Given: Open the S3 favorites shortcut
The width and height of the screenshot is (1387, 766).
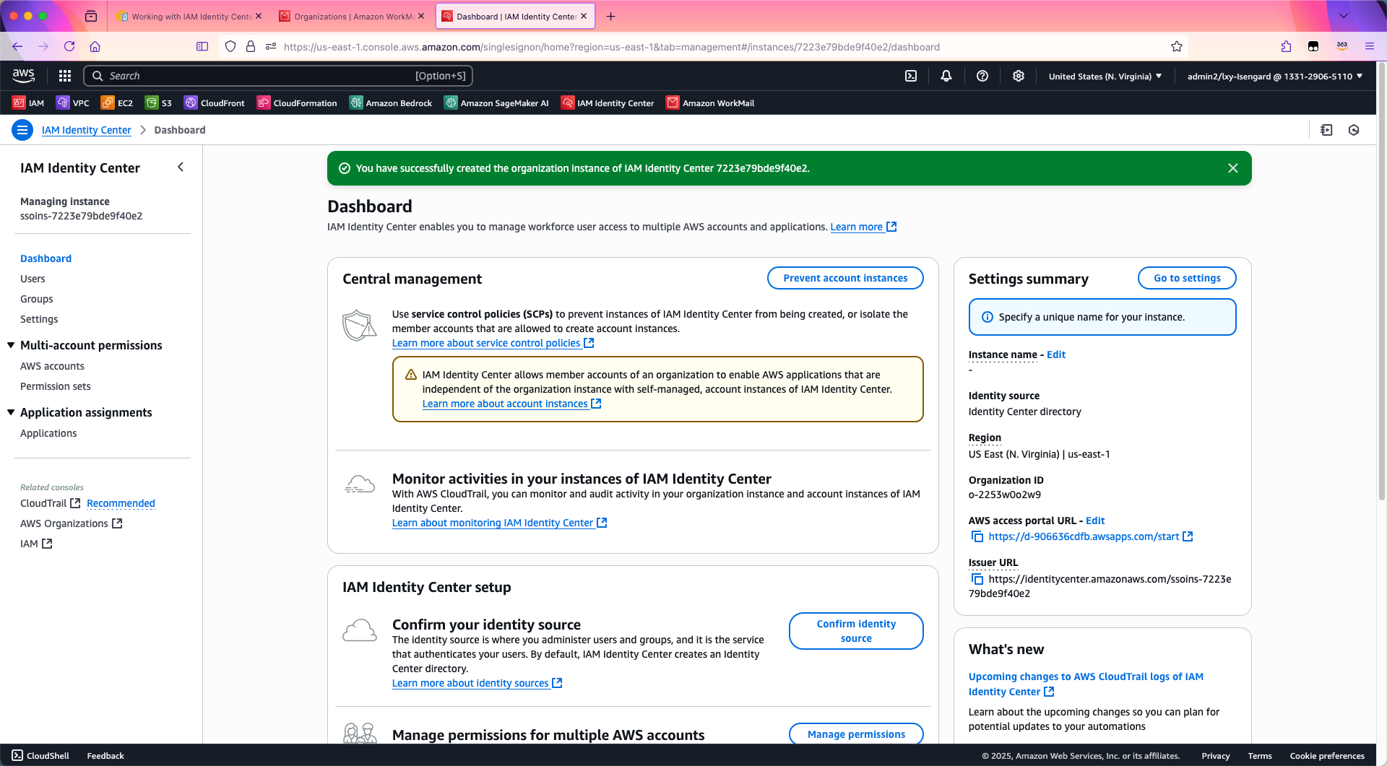Looking at the screenshot, I should [x=158, y=103].
